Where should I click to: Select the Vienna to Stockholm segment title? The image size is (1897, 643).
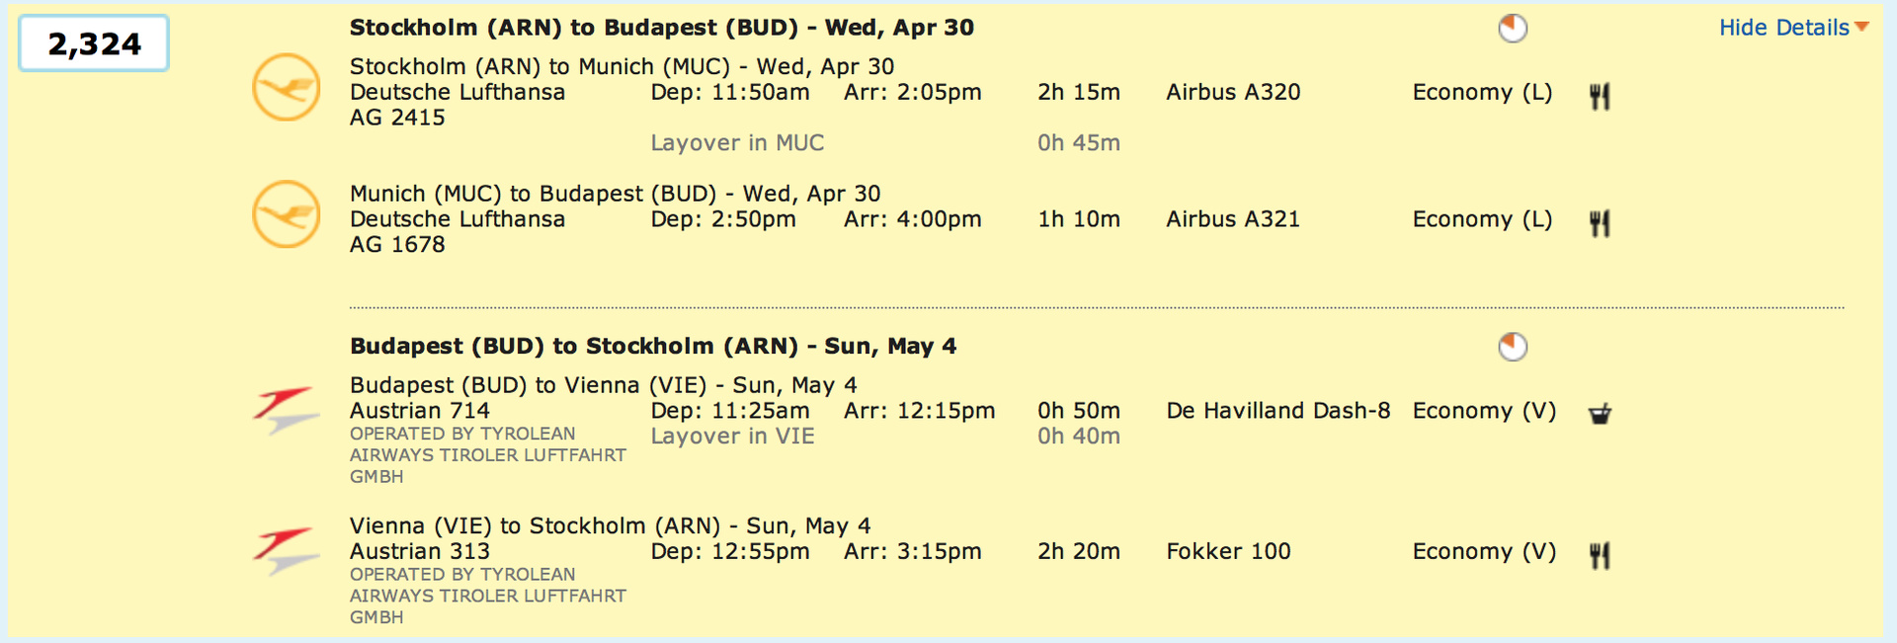(x=610, y=525)
